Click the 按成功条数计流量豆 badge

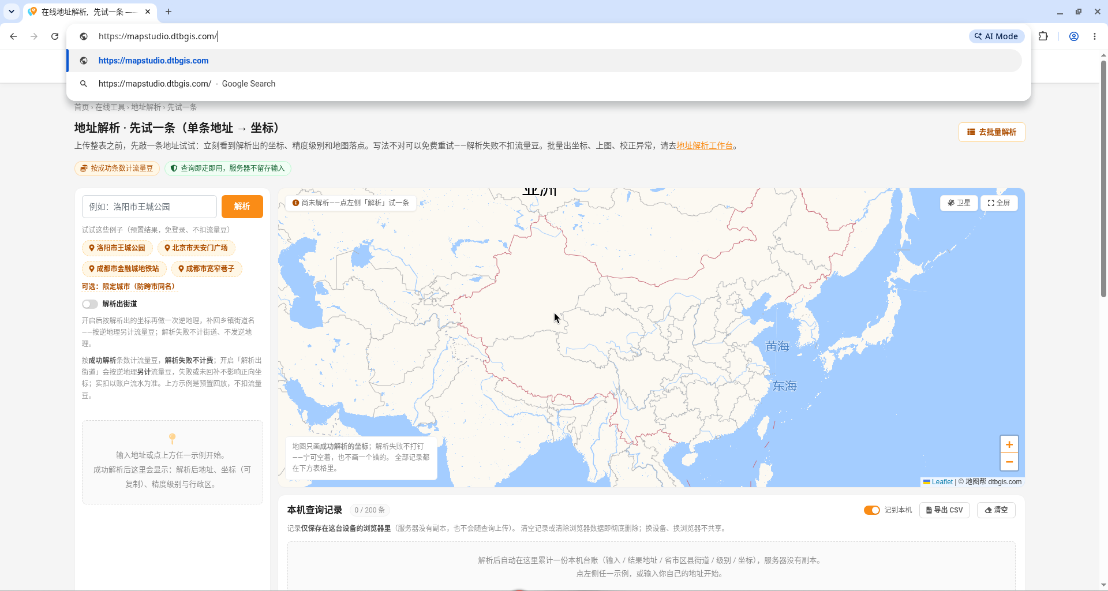pyautogui.click(x=117, y=169)
